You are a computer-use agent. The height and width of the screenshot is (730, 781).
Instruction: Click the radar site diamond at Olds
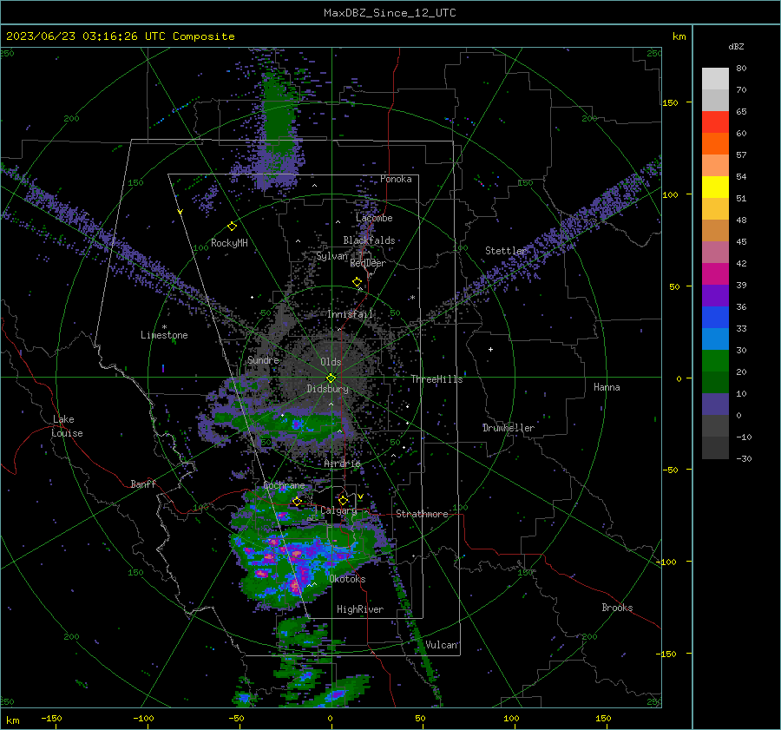tap(331, 378)
